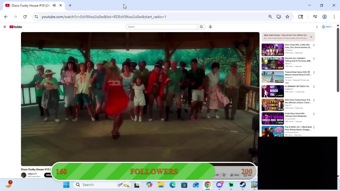Open taskbar widgets icon with notification badge
The image size is (340, 191).
pyautogui.click(x=8, y=184)
